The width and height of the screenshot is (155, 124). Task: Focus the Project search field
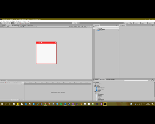136,81
